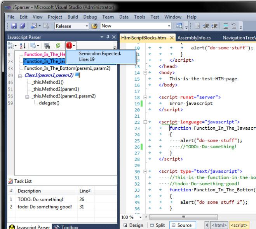Click the Comment selection toolbar icon
Image resolution: width=256 pixels, height=229 pixels.
click(x=226, y=26)
